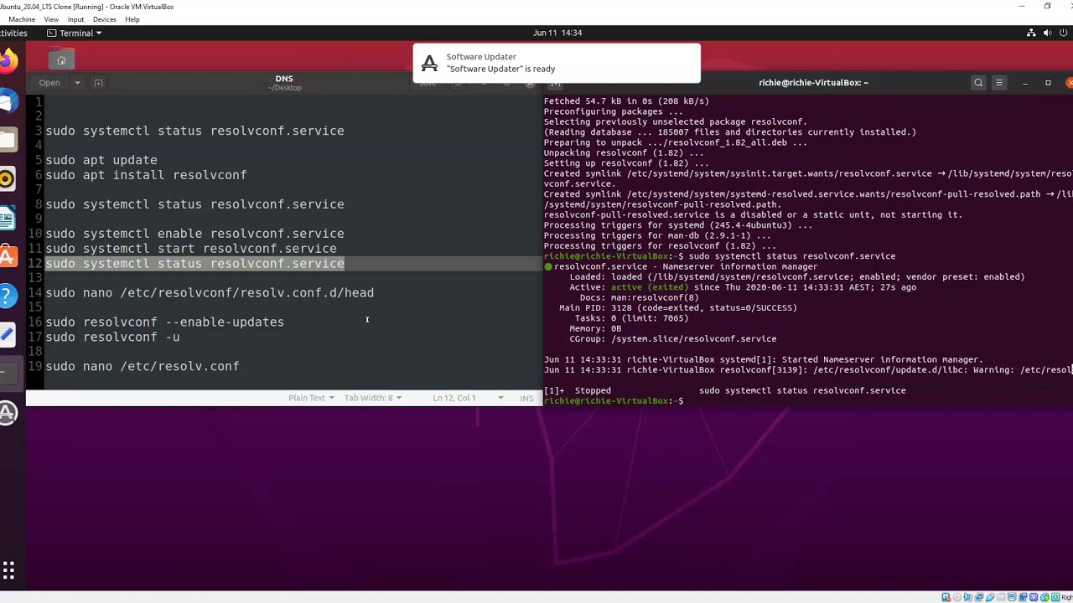Open the network status indicator
Screen dimensions: 1073x603
(x=1031, y=33)
